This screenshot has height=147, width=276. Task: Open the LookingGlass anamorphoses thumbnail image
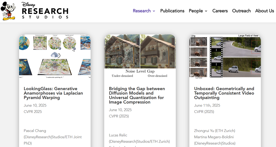(x=55, y=56)
